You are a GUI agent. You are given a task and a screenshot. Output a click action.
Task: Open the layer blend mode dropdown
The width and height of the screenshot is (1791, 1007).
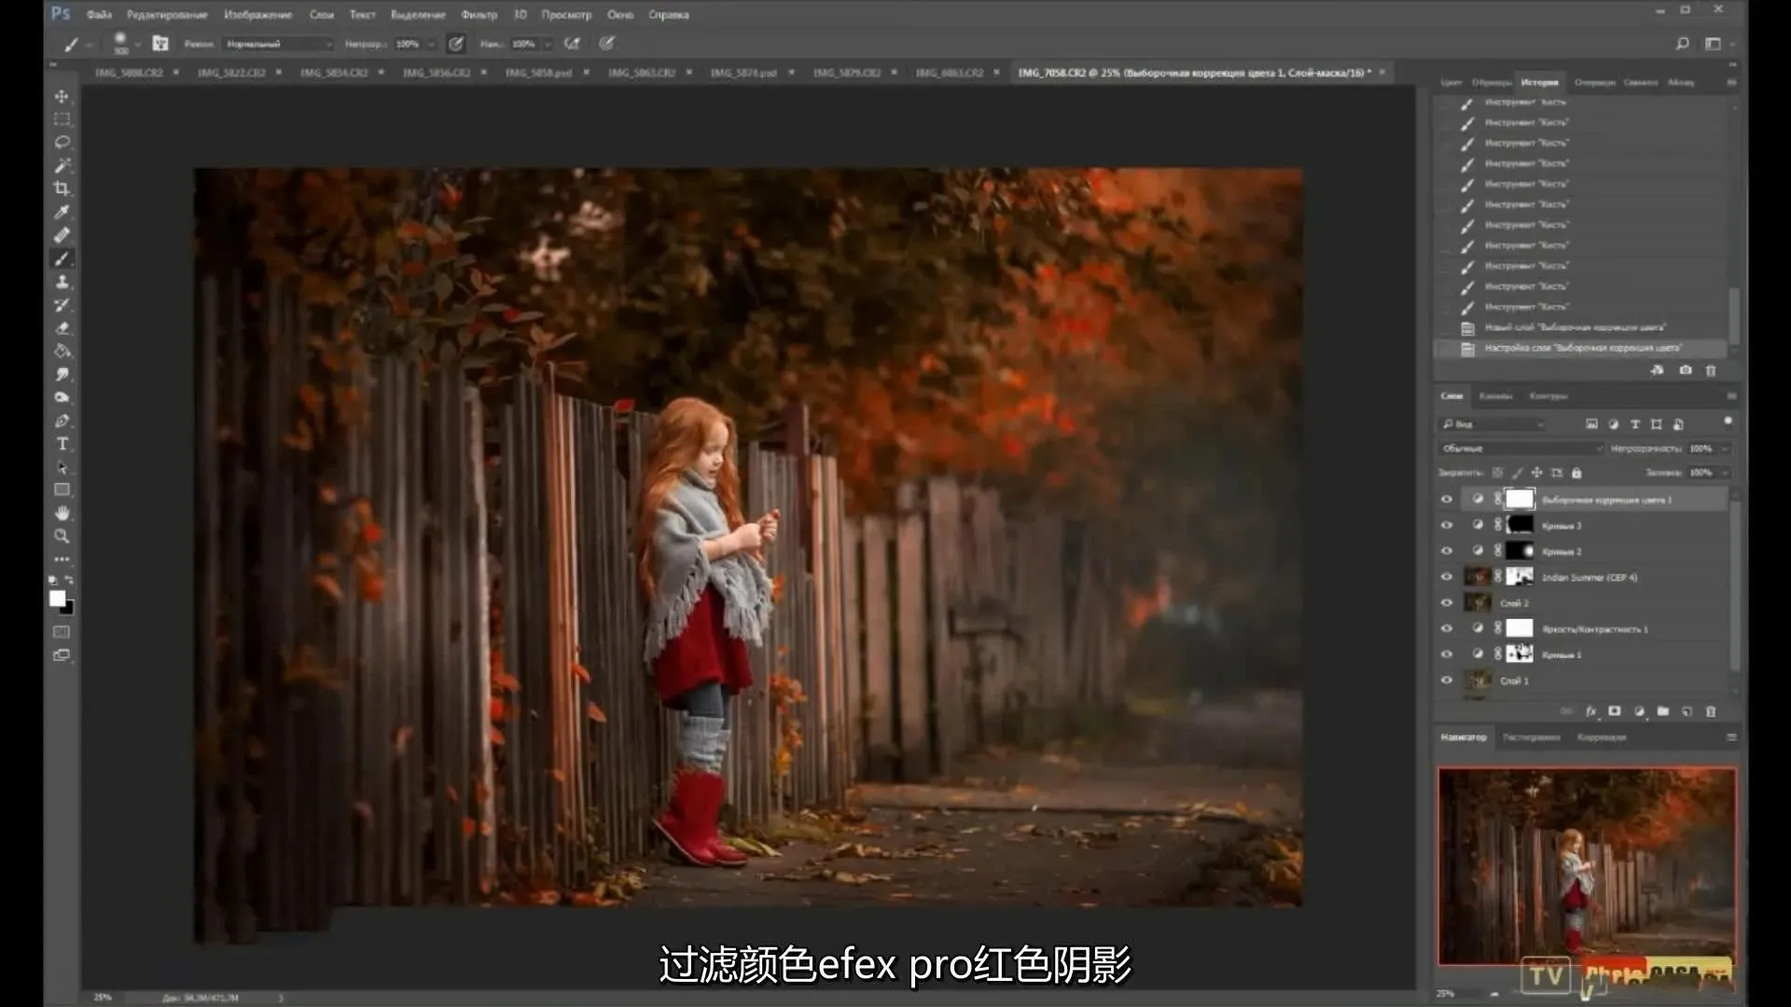tap(1520, 448)
